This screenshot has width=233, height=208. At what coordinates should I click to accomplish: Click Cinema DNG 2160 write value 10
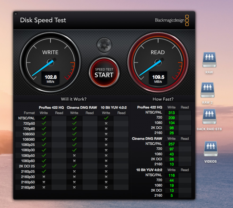coord(172,164)
